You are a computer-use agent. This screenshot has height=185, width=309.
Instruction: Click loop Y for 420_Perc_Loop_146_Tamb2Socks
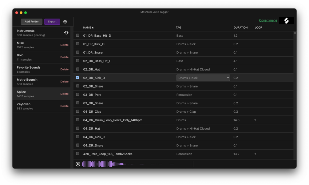[255, 154]
